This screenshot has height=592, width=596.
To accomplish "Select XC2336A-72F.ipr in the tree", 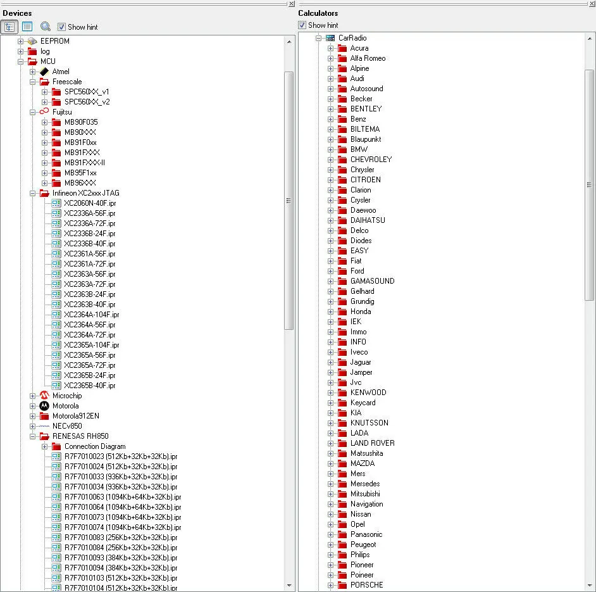I will coord(90,224).
